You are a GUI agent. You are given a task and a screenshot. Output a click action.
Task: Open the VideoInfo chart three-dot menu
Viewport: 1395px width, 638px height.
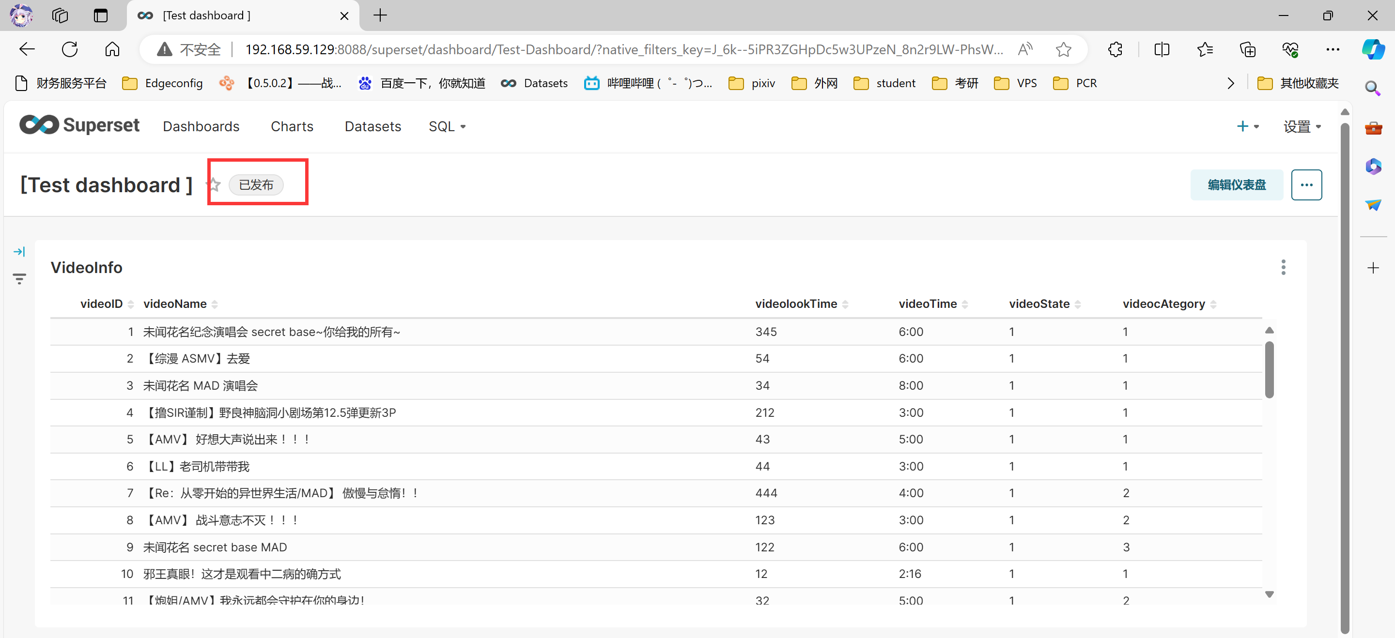coord(1283,267)
